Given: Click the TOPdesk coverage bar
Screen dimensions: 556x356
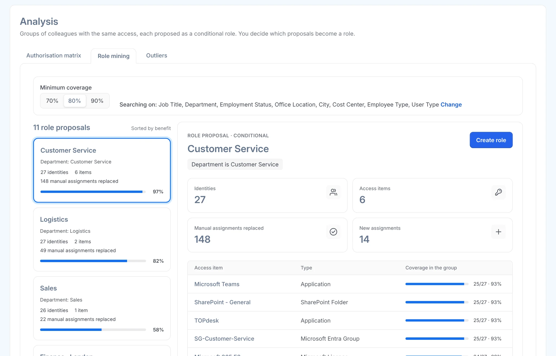Looking at the screenshot, I should point(437,320).
